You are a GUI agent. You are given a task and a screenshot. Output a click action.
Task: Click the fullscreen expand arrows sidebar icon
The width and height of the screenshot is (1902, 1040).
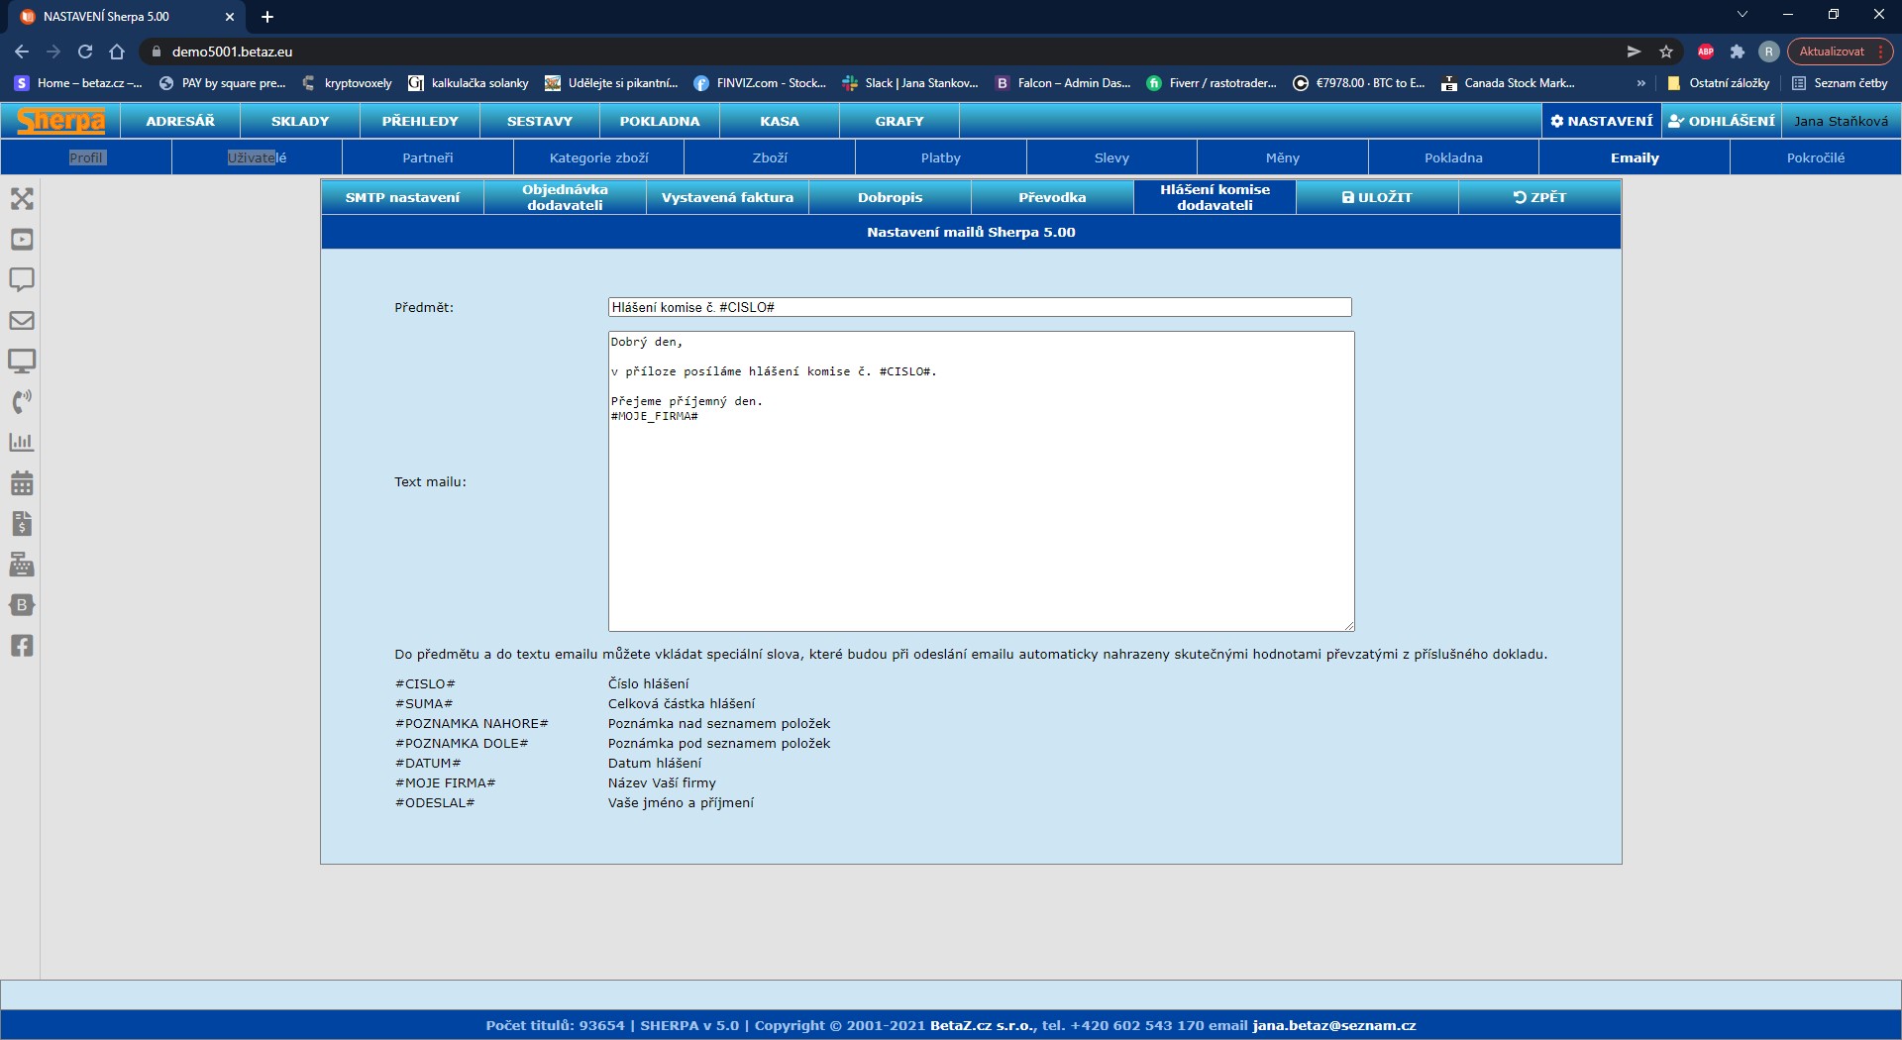click(22, 199)
